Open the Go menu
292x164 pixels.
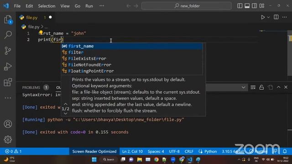(x=78, y=6)
